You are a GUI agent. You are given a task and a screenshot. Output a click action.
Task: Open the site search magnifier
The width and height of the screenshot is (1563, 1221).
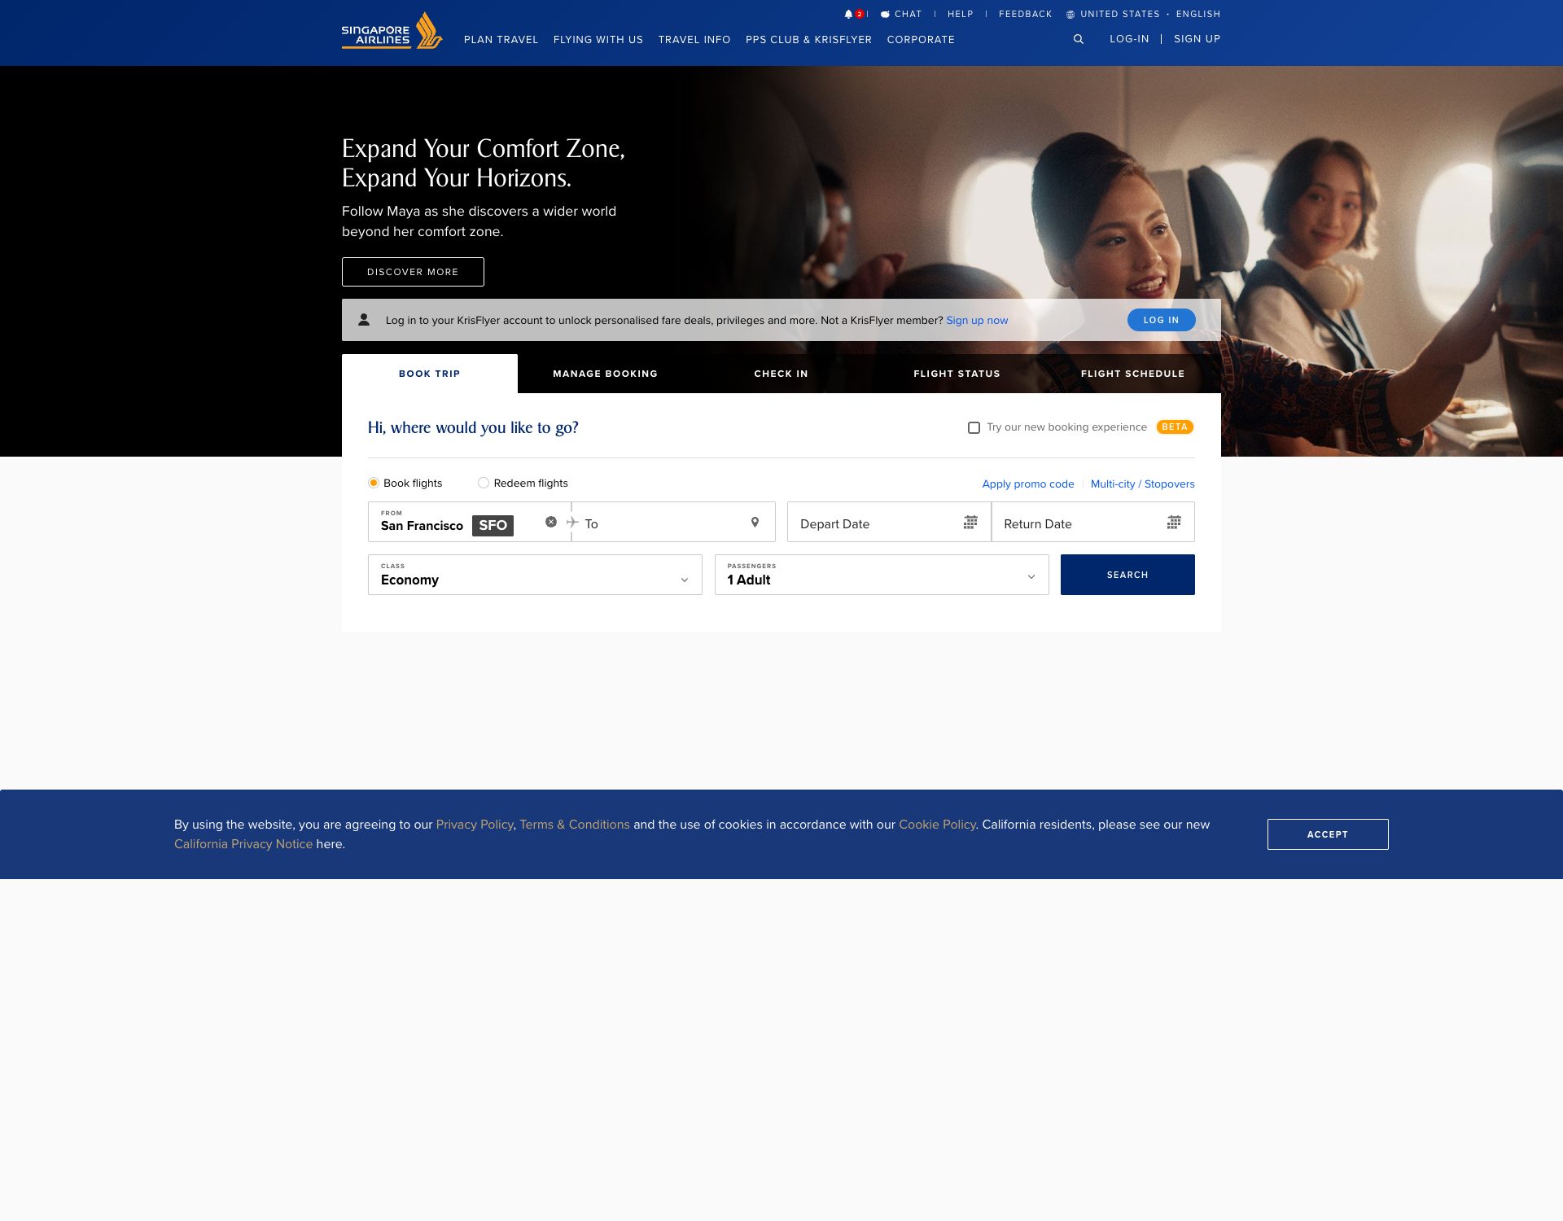click(1079, 38)
